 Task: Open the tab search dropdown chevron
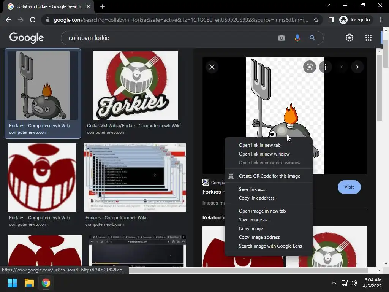[328, 5]
